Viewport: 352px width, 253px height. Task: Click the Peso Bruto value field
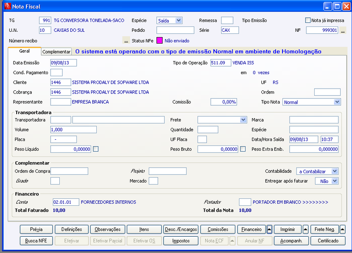click(x=218, y=149)
